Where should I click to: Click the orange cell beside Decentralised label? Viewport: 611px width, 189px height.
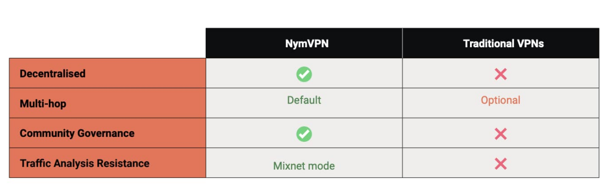coord(108,73)
